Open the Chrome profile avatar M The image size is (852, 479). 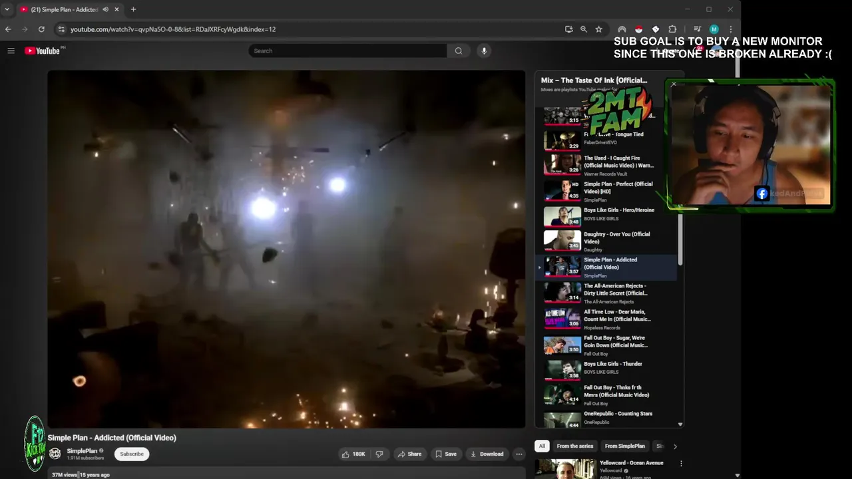tap(714, 29)
